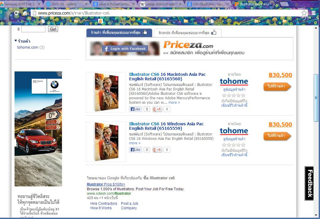The height and width of the screenshot is (219, 320).
Task: Click the Priceza.com logo
Action: (x=188, y=45)
